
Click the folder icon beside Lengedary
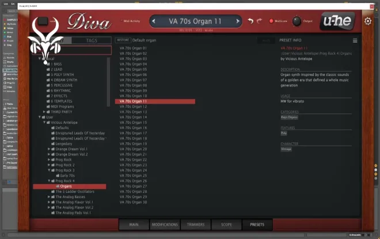click(x=53, y=144)
